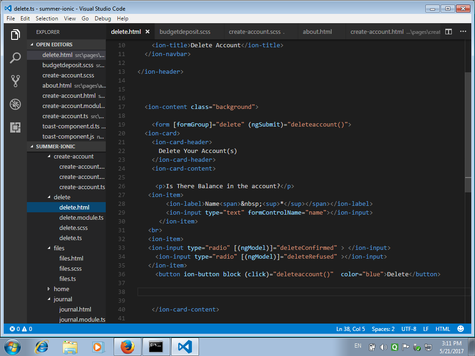
Task: Open the Extensions view icon
Action: [15, 127]
